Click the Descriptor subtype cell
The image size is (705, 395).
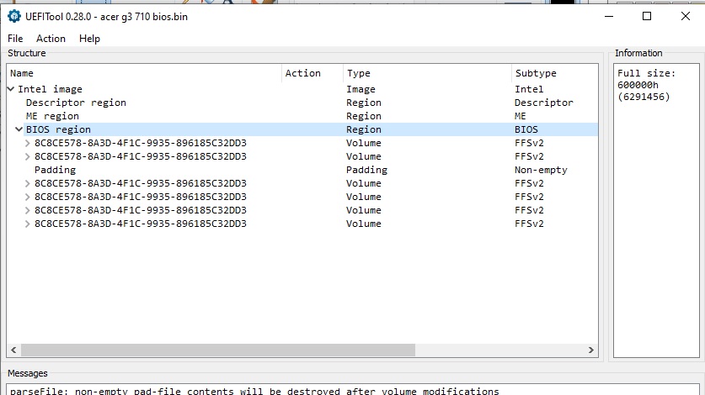tap(543, 103)
